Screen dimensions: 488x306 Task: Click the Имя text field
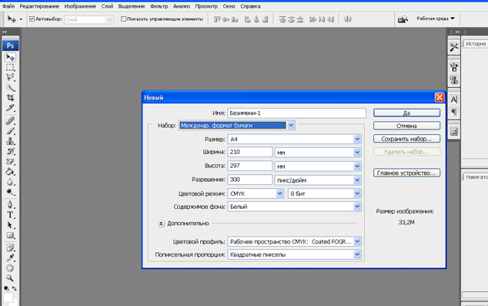[x=296, y=113]
